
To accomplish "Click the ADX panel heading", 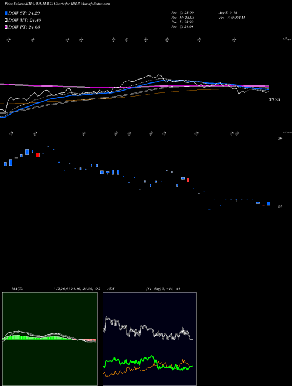I will [111, 289].
